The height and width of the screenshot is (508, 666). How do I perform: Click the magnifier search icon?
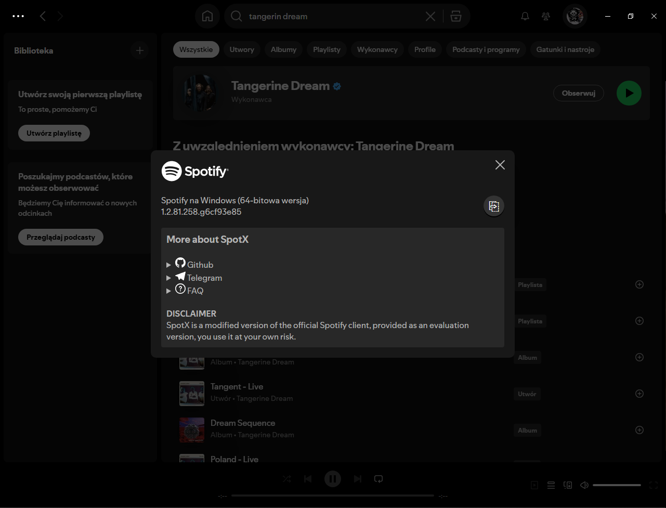point(237,16)
